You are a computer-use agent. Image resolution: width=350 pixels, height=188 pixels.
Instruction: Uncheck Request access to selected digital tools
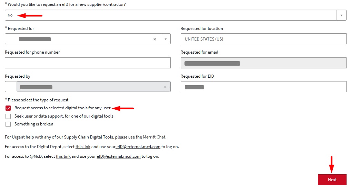point(8,108)
